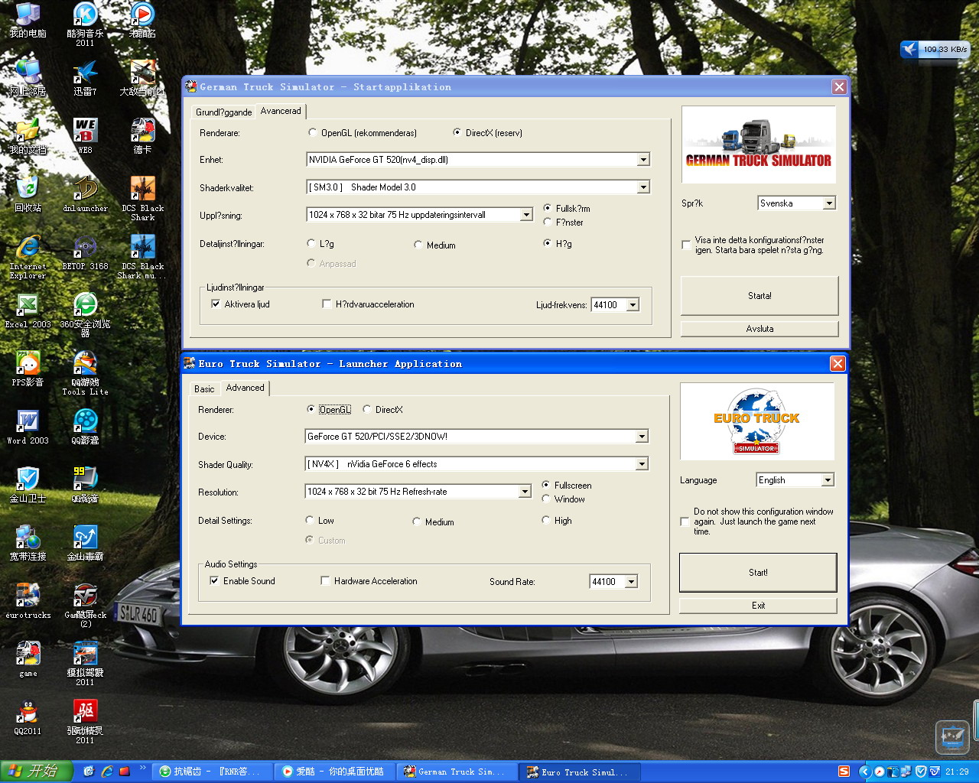The width and height of the screenshot is (979, 783).
Task: Open the Sound Rate dropdown
Action: click(x=631, y=582)
